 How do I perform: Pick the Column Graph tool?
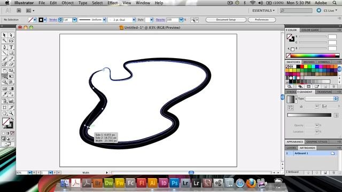point(11,101)
